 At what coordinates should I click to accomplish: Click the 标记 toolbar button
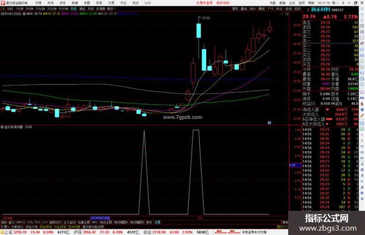(279, 8)
